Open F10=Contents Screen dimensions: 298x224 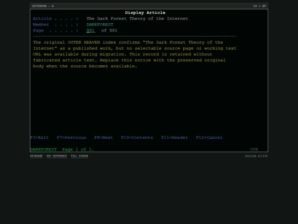tap(137, 138)
